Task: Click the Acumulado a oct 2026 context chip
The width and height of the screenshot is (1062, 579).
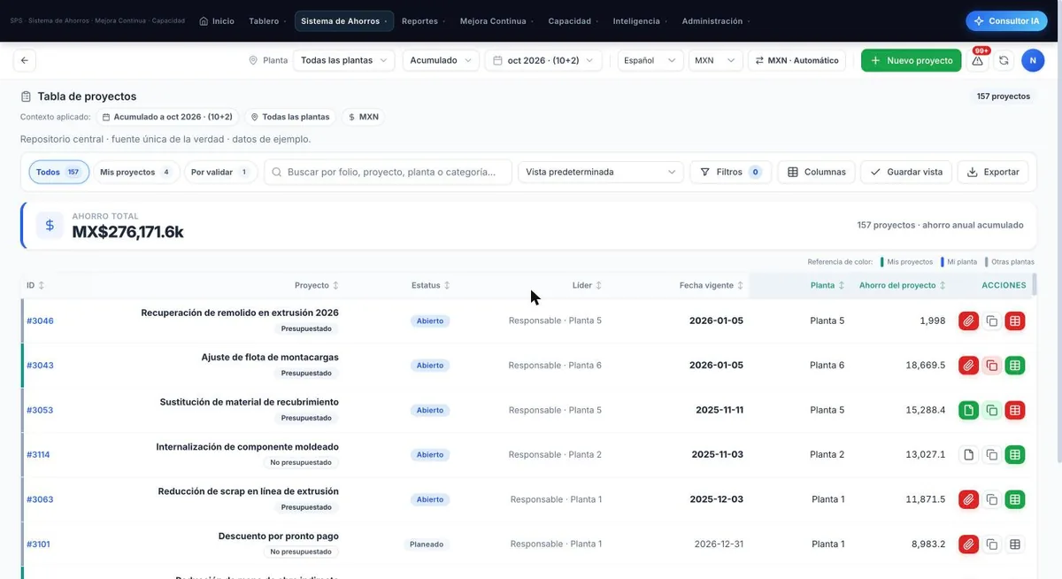Action: (167, 117)
